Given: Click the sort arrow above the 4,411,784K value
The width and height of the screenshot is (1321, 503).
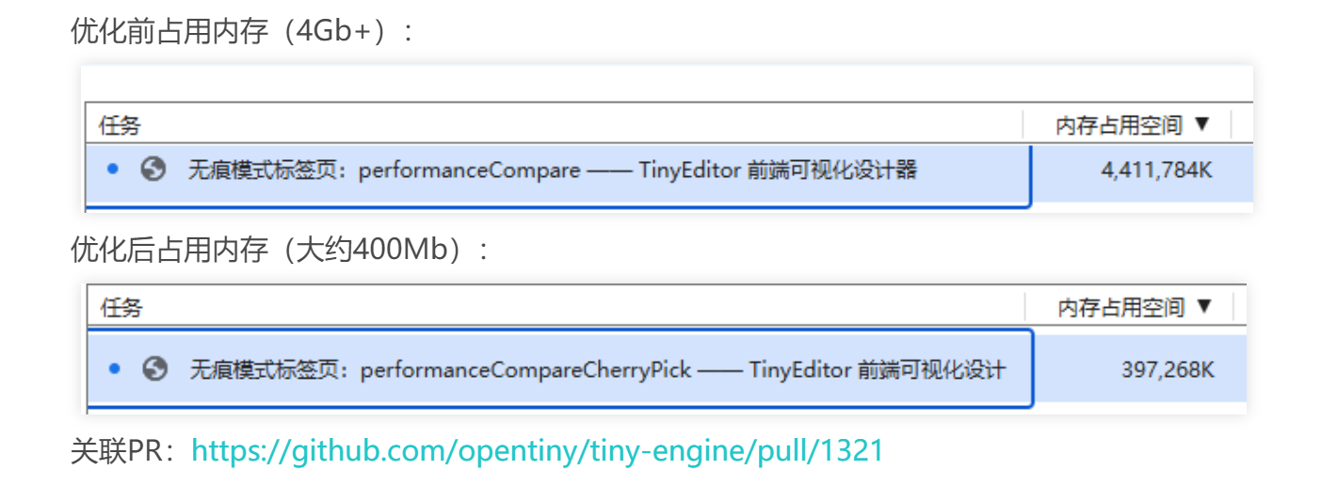Looking at the screenshot, I should pyautogui.click(x=1200, y=124).
